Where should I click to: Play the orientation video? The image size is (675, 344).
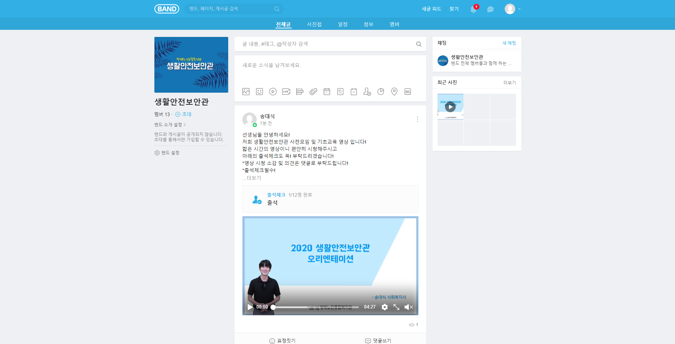pos(250,307)
